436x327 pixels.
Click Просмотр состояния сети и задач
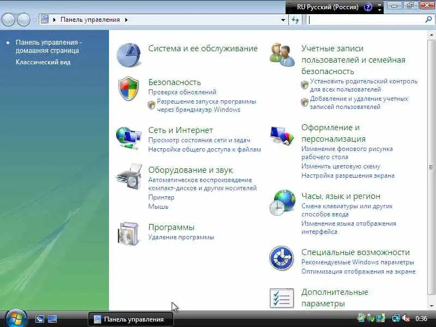click(x=199, y=140)
